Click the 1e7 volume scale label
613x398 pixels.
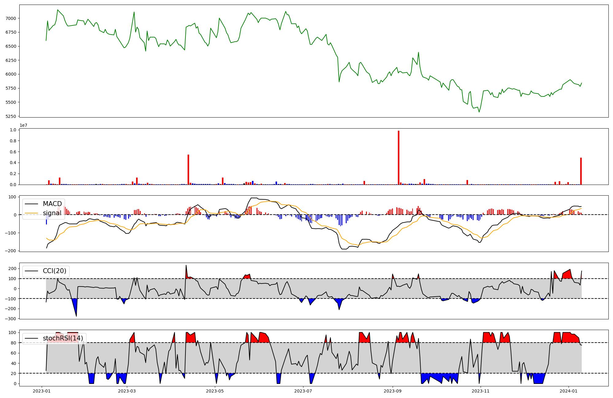(x=24, y=125)
